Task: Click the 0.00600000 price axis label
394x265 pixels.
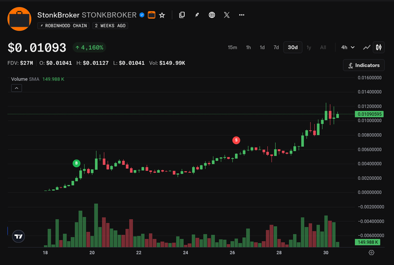Action: coord(370,149)
